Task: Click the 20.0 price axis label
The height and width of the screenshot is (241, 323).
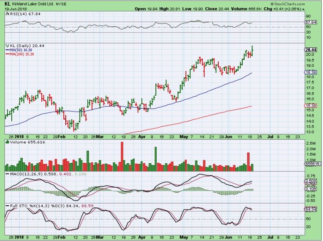Action: coord(310,55)
